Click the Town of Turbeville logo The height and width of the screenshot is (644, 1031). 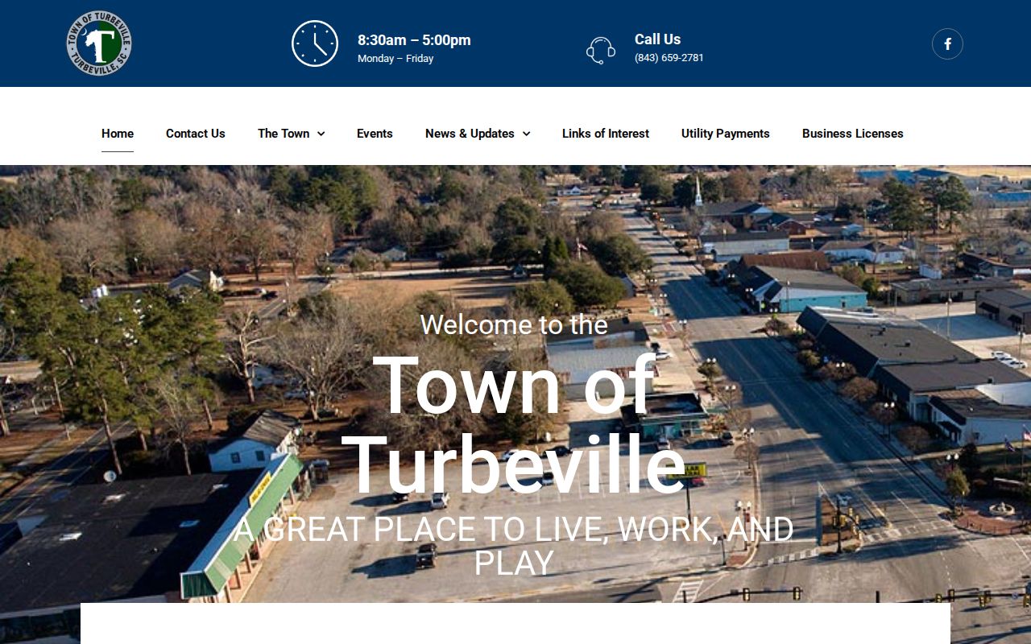click(99, 43)
